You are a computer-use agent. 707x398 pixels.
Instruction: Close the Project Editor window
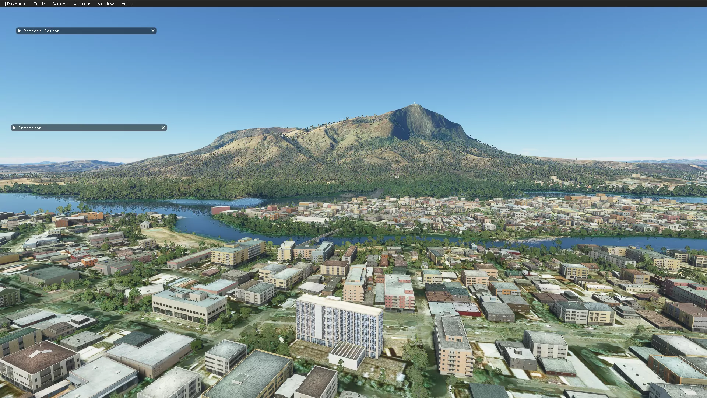click(153, 31)
